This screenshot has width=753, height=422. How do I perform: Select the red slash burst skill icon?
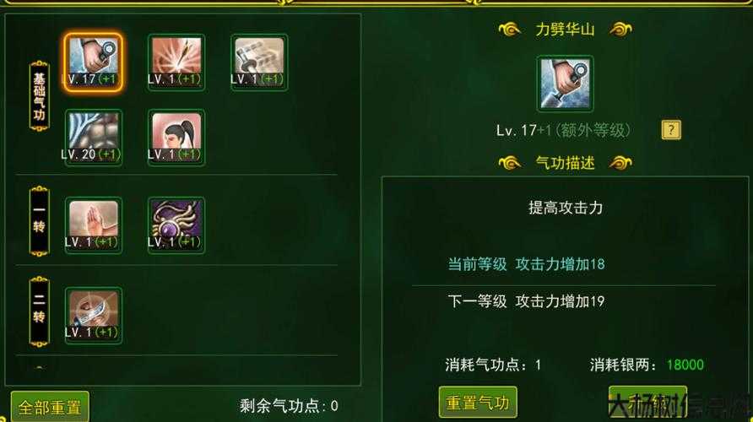(176, 62)
